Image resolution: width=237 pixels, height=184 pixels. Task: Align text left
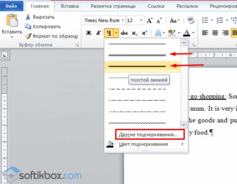[205, 33]
